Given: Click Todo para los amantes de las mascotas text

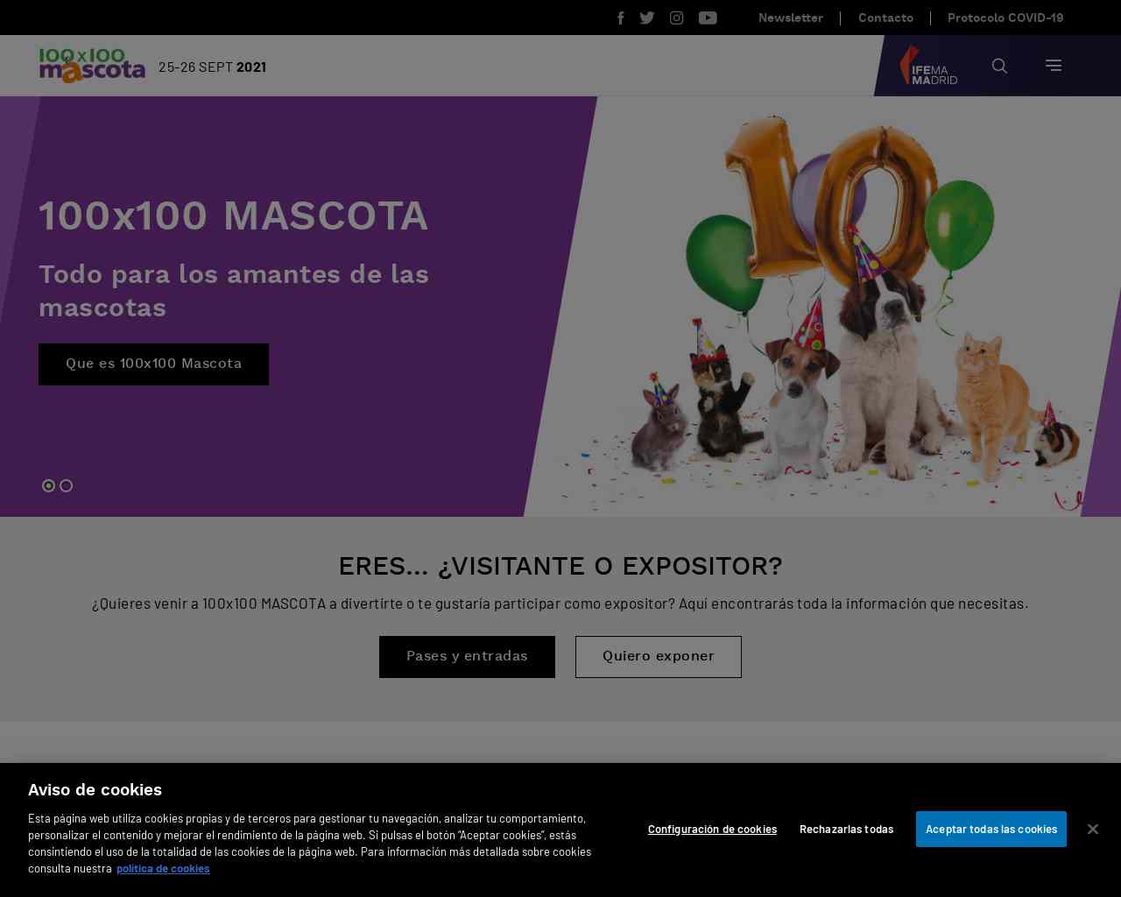Looking at the screenshot, I should coord(234,291).
